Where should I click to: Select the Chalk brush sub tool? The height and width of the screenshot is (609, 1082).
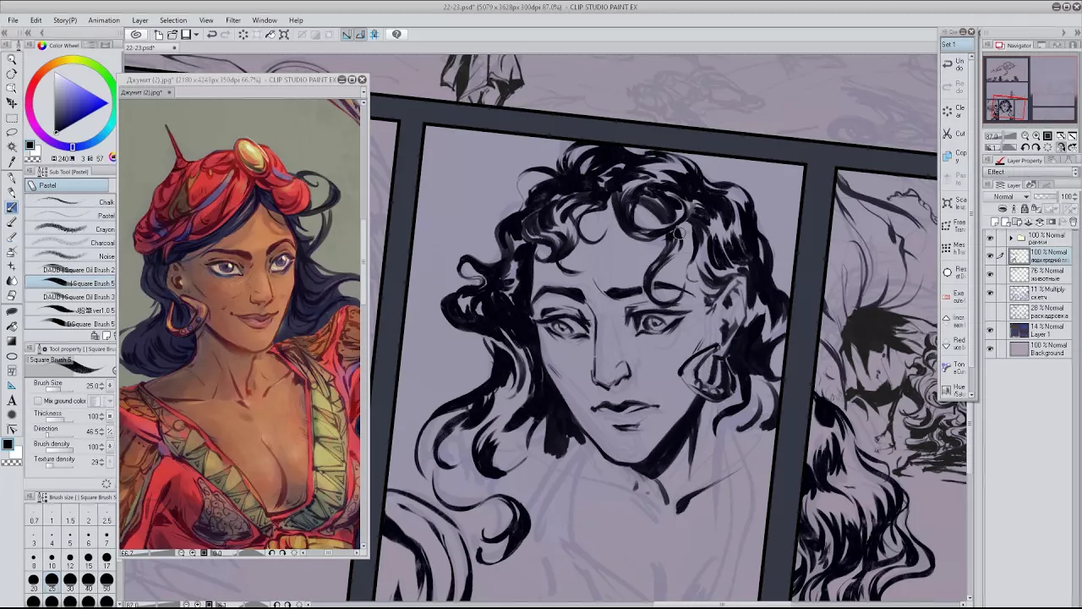[71, 202]
